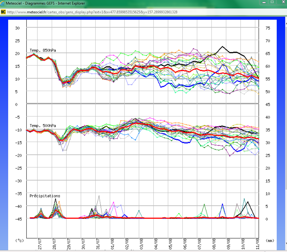
Task: Click the '07/08' date axis label
Action: [200, 244]
